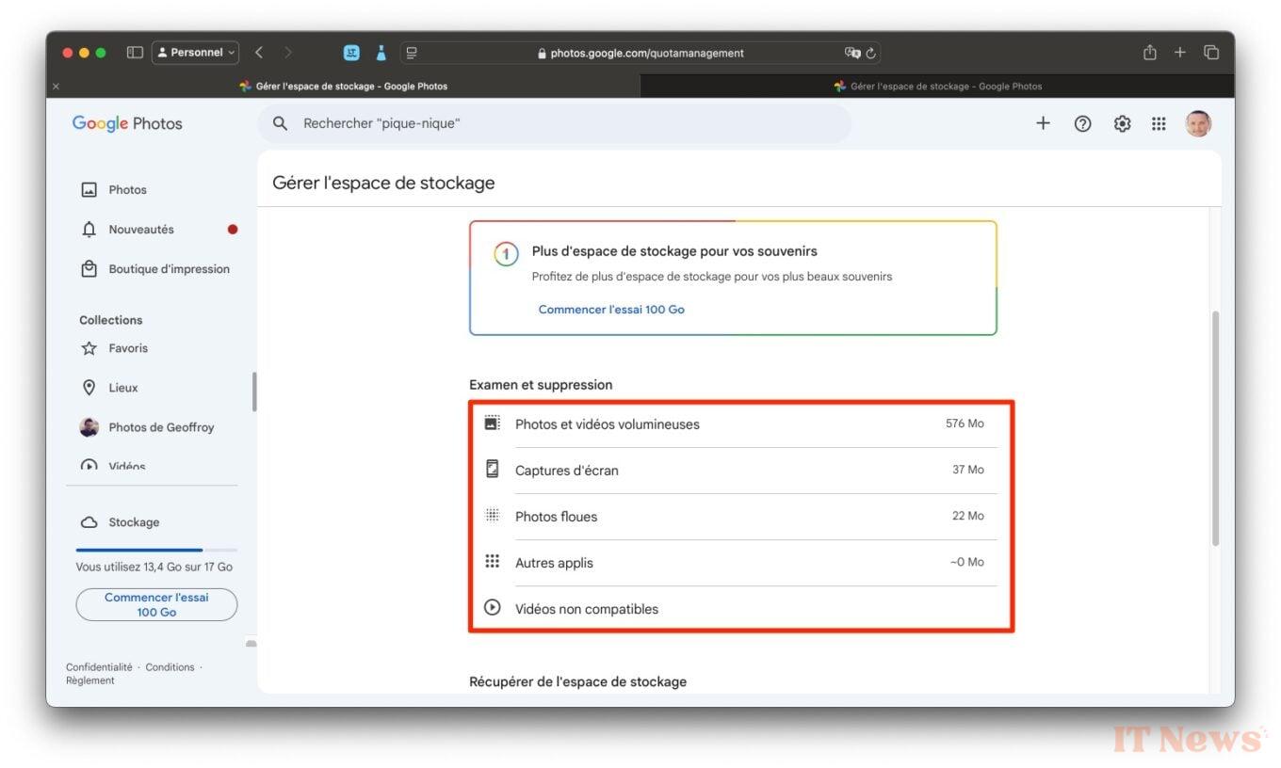
Task: Go back to previous page
Action: pyautogui.click(x=259, y=53)
